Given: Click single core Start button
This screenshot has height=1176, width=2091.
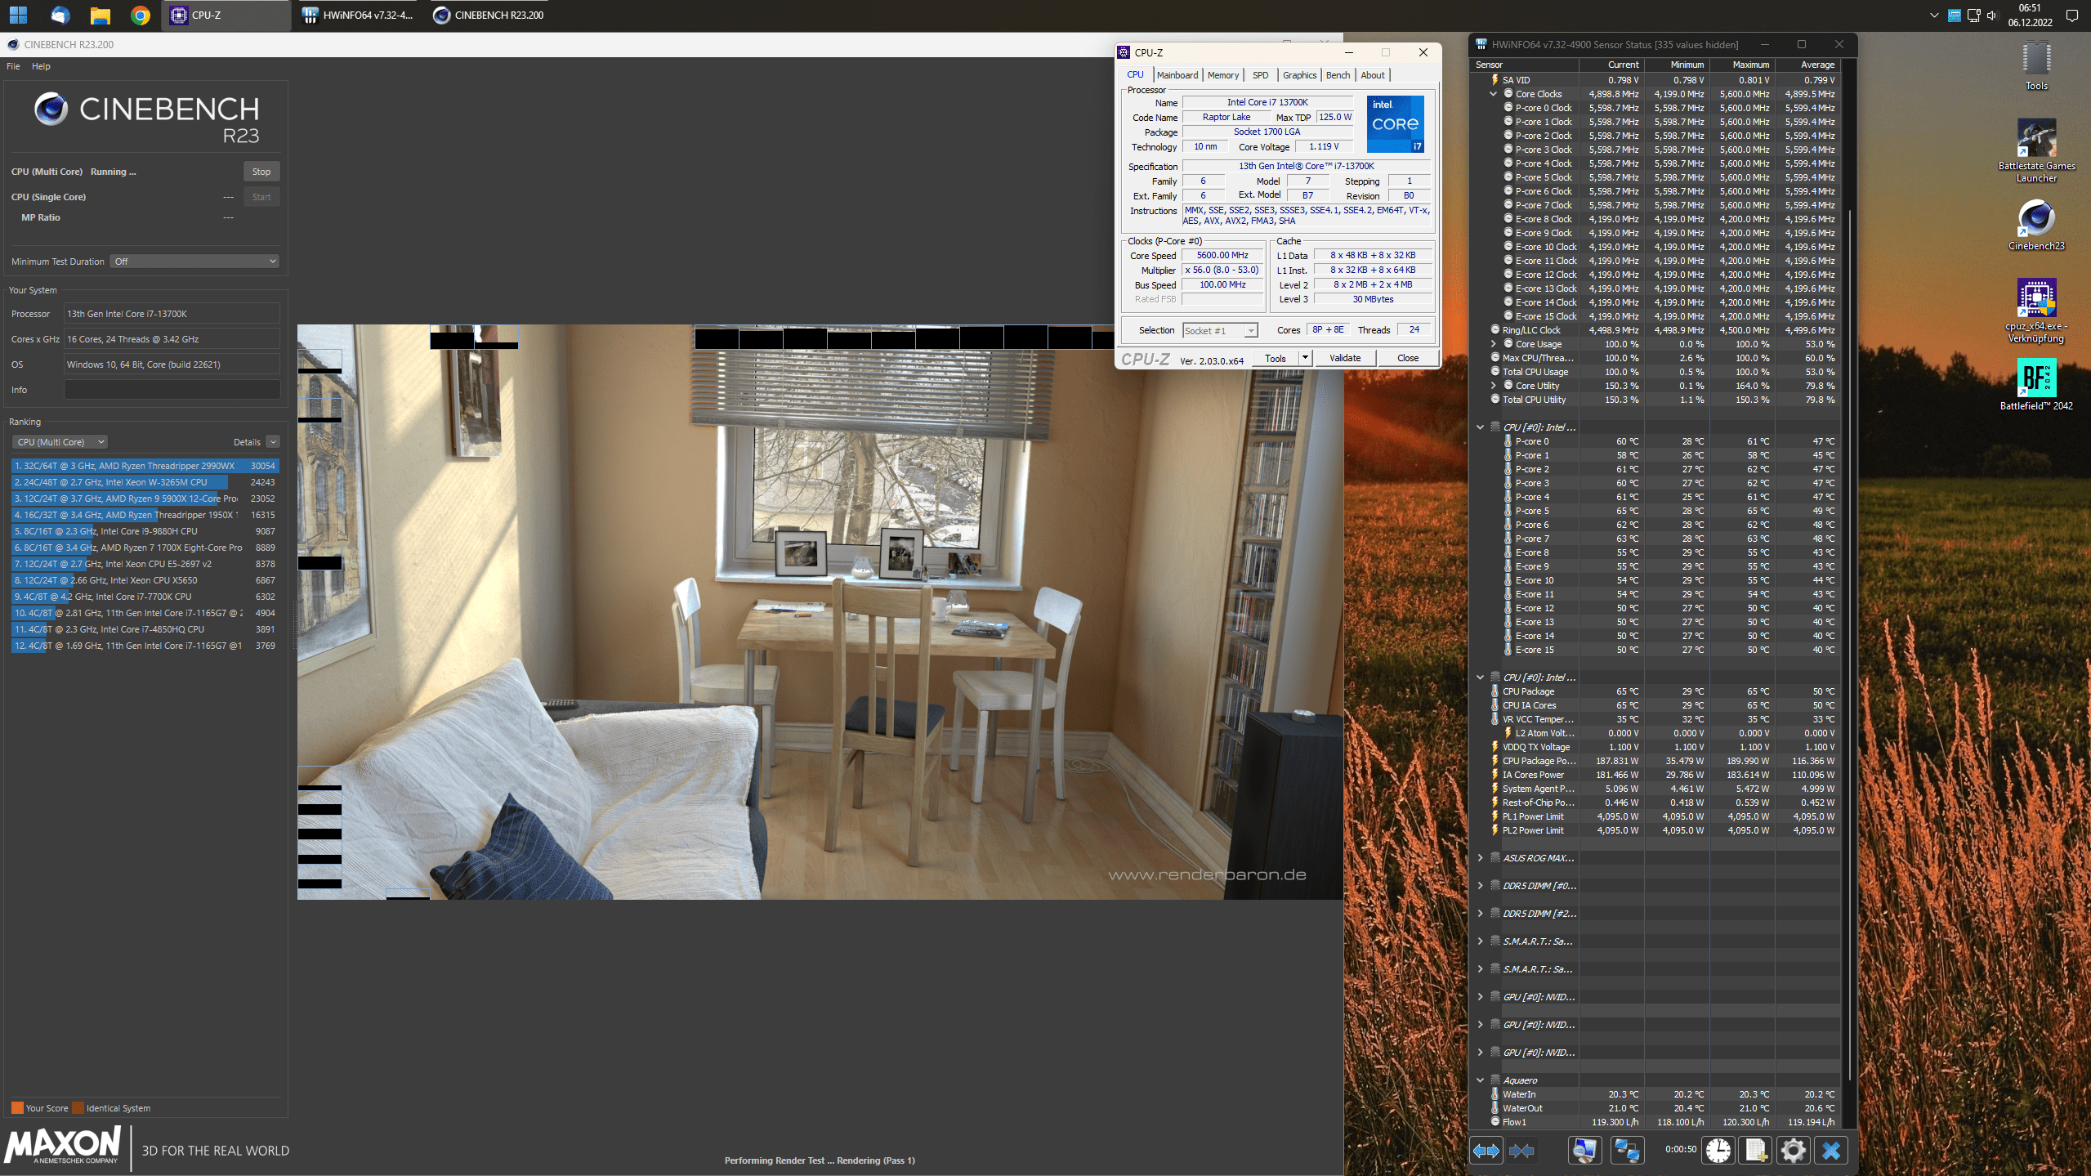Looking at the screenshot, I should [x=261, y=197].
